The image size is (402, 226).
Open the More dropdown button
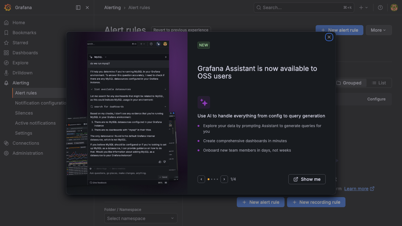pos(379,30)
